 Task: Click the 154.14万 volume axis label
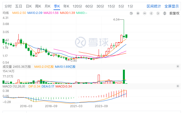click(8, 71)
